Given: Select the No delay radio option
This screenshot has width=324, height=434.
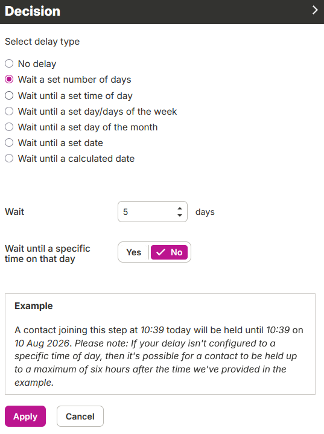Looking at the screenshot, I should 9,63.
